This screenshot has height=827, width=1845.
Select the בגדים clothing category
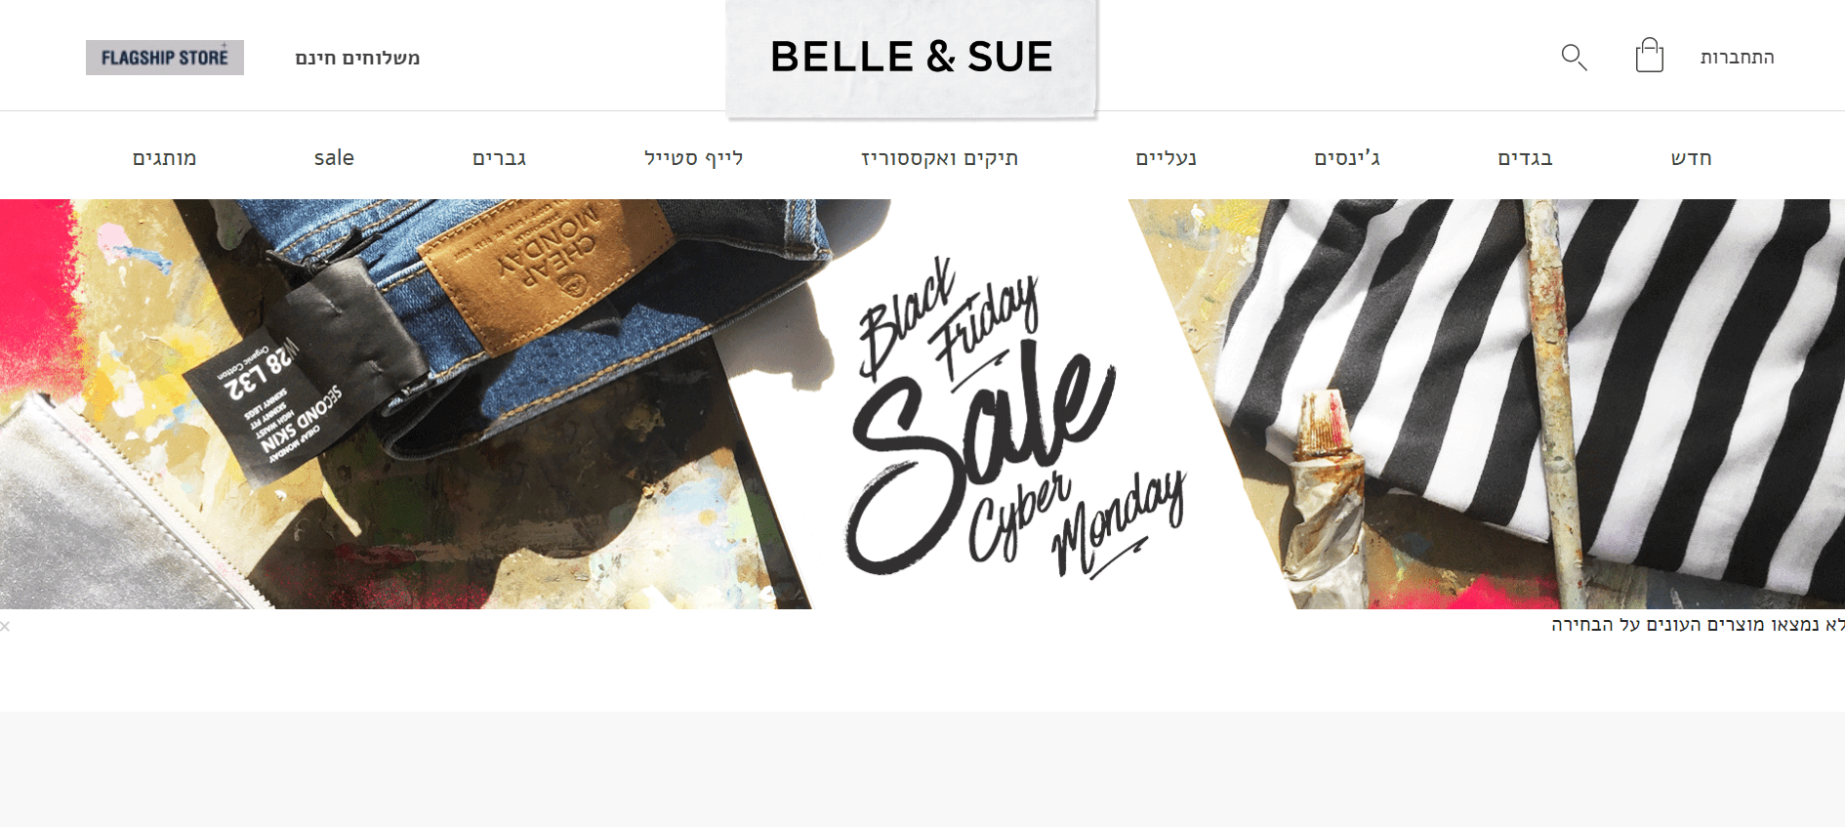click(x=1525, y=158)
